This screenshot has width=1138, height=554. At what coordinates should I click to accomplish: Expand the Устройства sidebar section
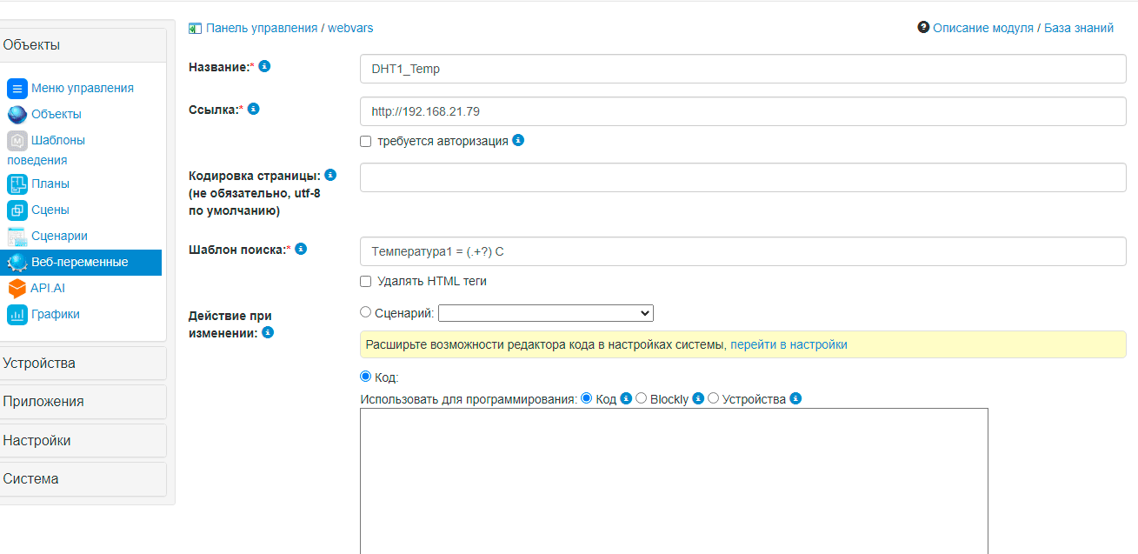click(x=83, y=364)
